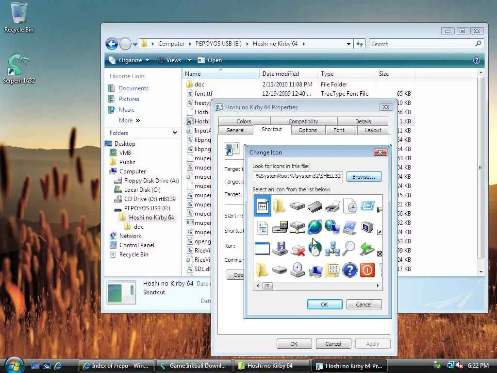Viewport: 497px width, 373px height.
Task: Click Open on Explorer toolbar
Action: tap(210, 60)
